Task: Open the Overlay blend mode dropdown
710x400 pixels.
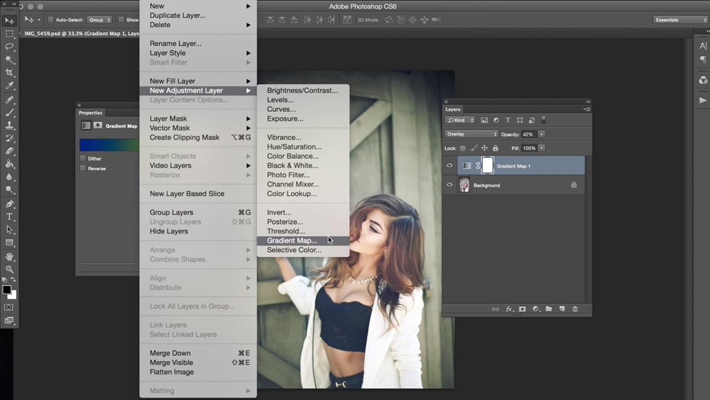Action: [472, 134]
